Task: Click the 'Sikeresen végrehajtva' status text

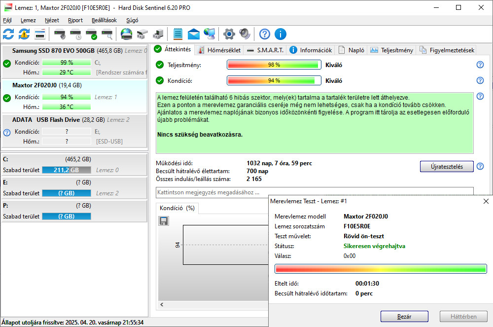Action: (x=374, y=246)
